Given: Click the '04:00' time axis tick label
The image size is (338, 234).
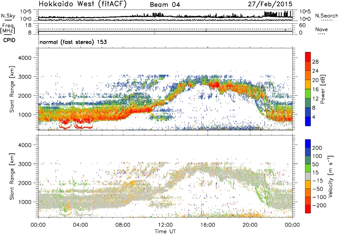Looking at the screenshot, I should 81,225.
